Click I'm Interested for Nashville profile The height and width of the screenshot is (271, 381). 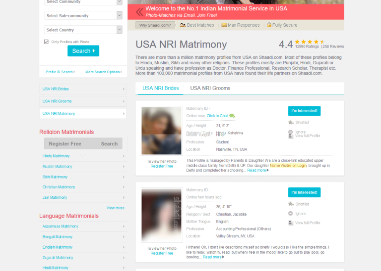click(304, 111)
